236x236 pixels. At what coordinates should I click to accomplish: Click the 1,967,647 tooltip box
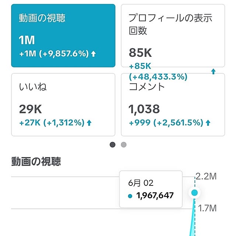[151, 189]
